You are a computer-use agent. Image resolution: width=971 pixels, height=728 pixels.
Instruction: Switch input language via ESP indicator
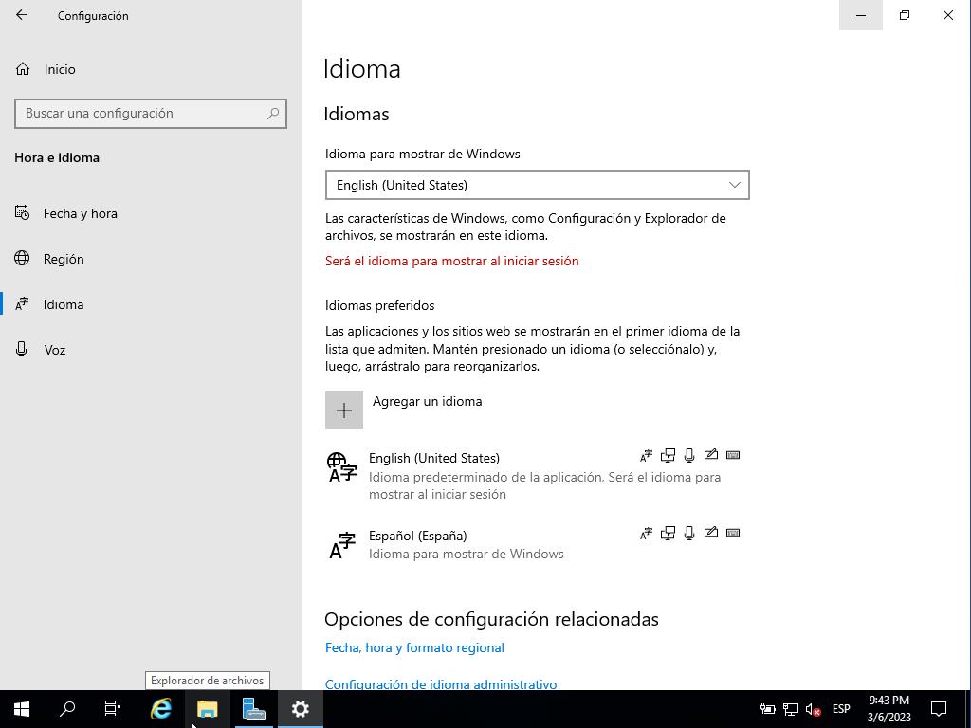click(x=841, y=709)
